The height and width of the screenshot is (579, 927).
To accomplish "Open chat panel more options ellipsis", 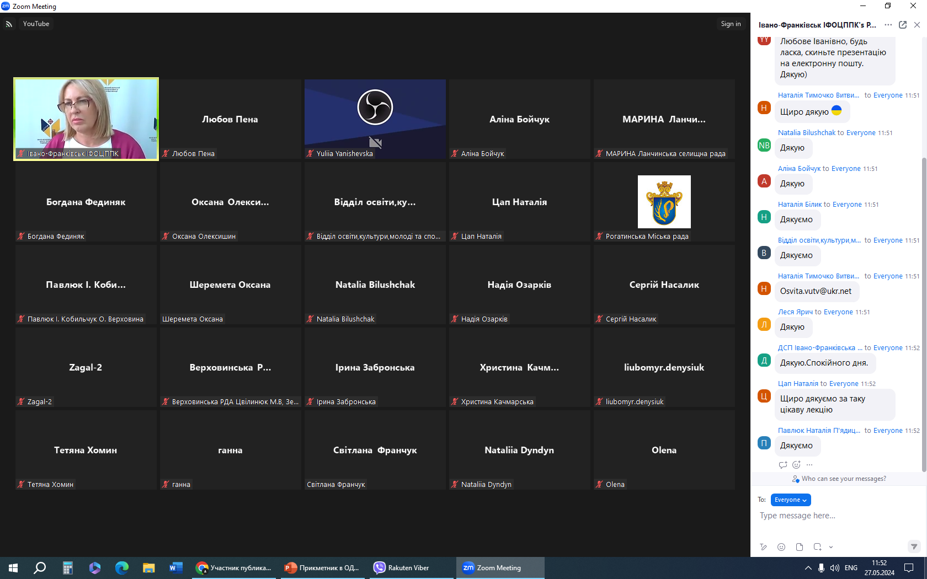I will pyautogui.click(x=888, y=25).
